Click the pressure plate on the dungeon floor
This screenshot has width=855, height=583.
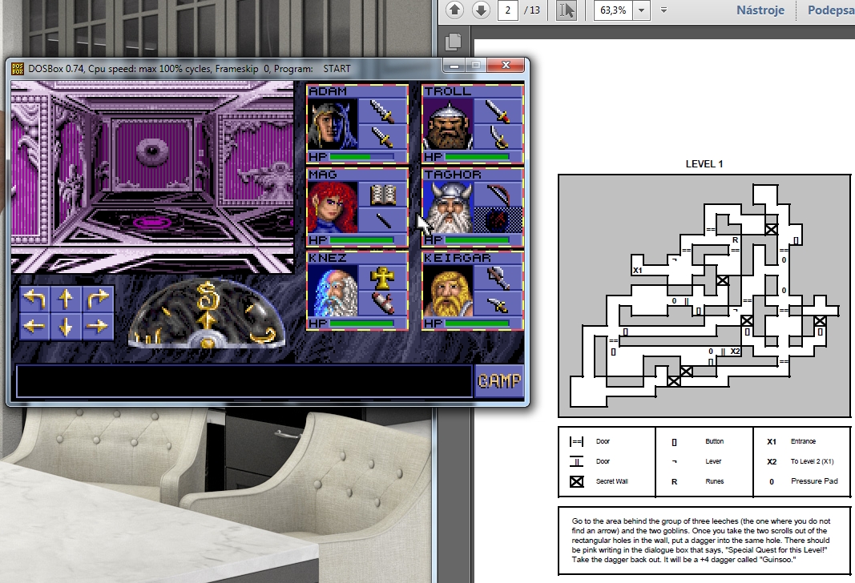coord(152,222)
